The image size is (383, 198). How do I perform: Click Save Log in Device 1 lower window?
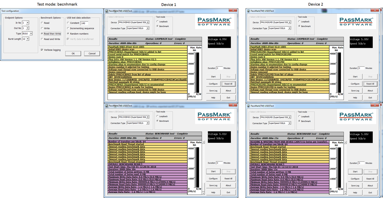pos(213,186)
